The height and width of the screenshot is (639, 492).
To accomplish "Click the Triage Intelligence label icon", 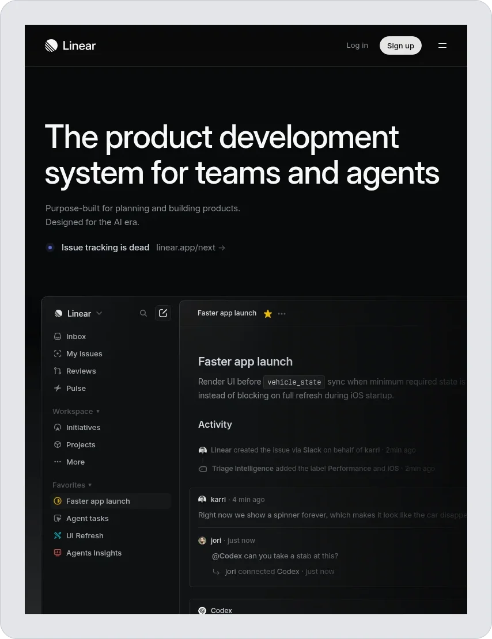I will (202, 469).
